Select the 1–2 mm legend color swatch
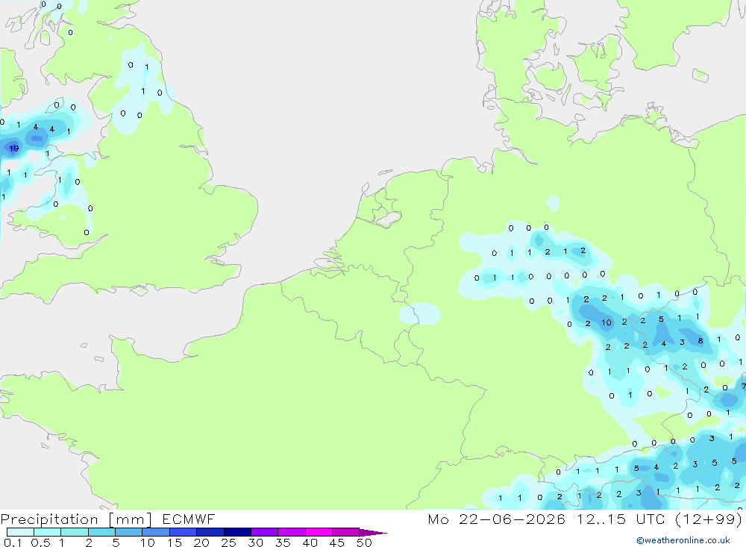This screenshot has width=746, height=547. click(75, 532)
